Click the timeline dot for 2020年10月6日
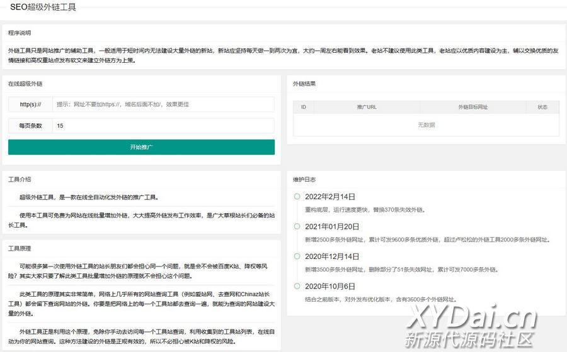 (297, 286)
